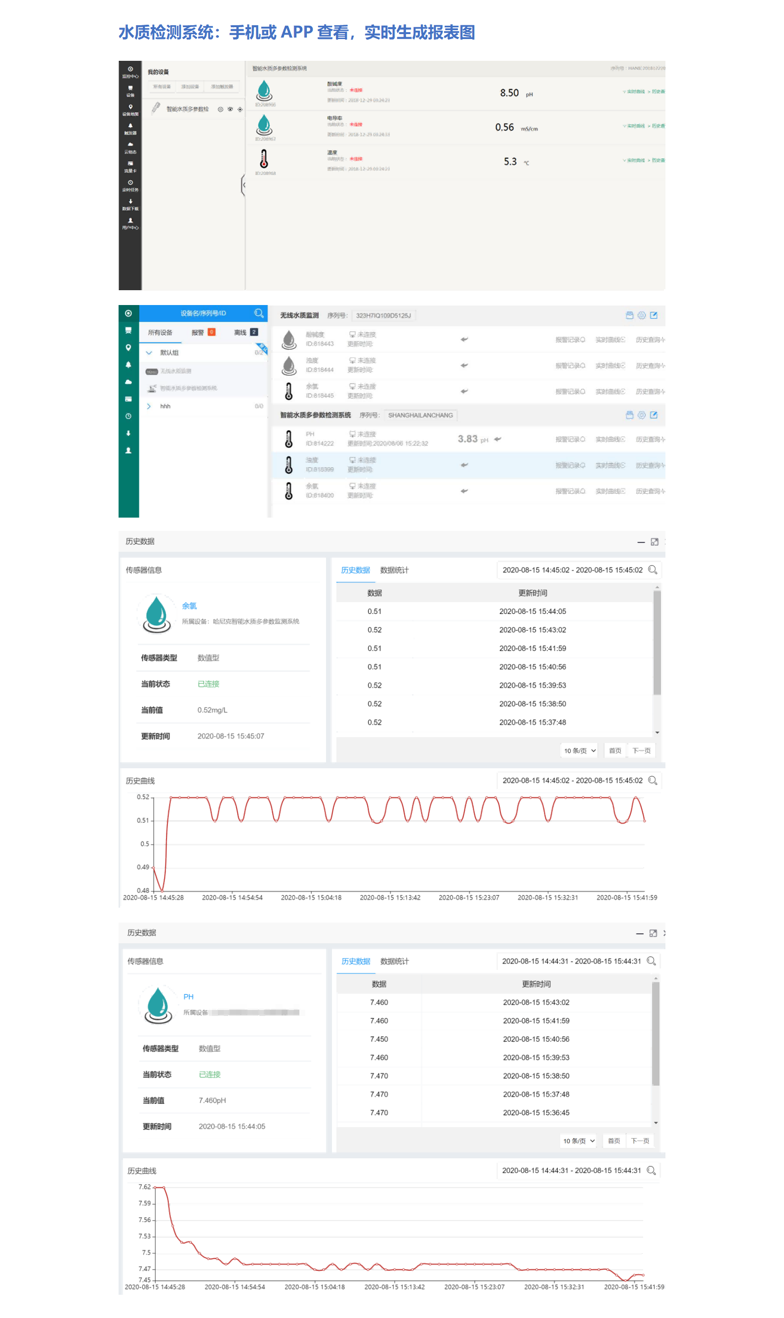Click date range 14:45:02 field above 余氯 table

point(572,570)
